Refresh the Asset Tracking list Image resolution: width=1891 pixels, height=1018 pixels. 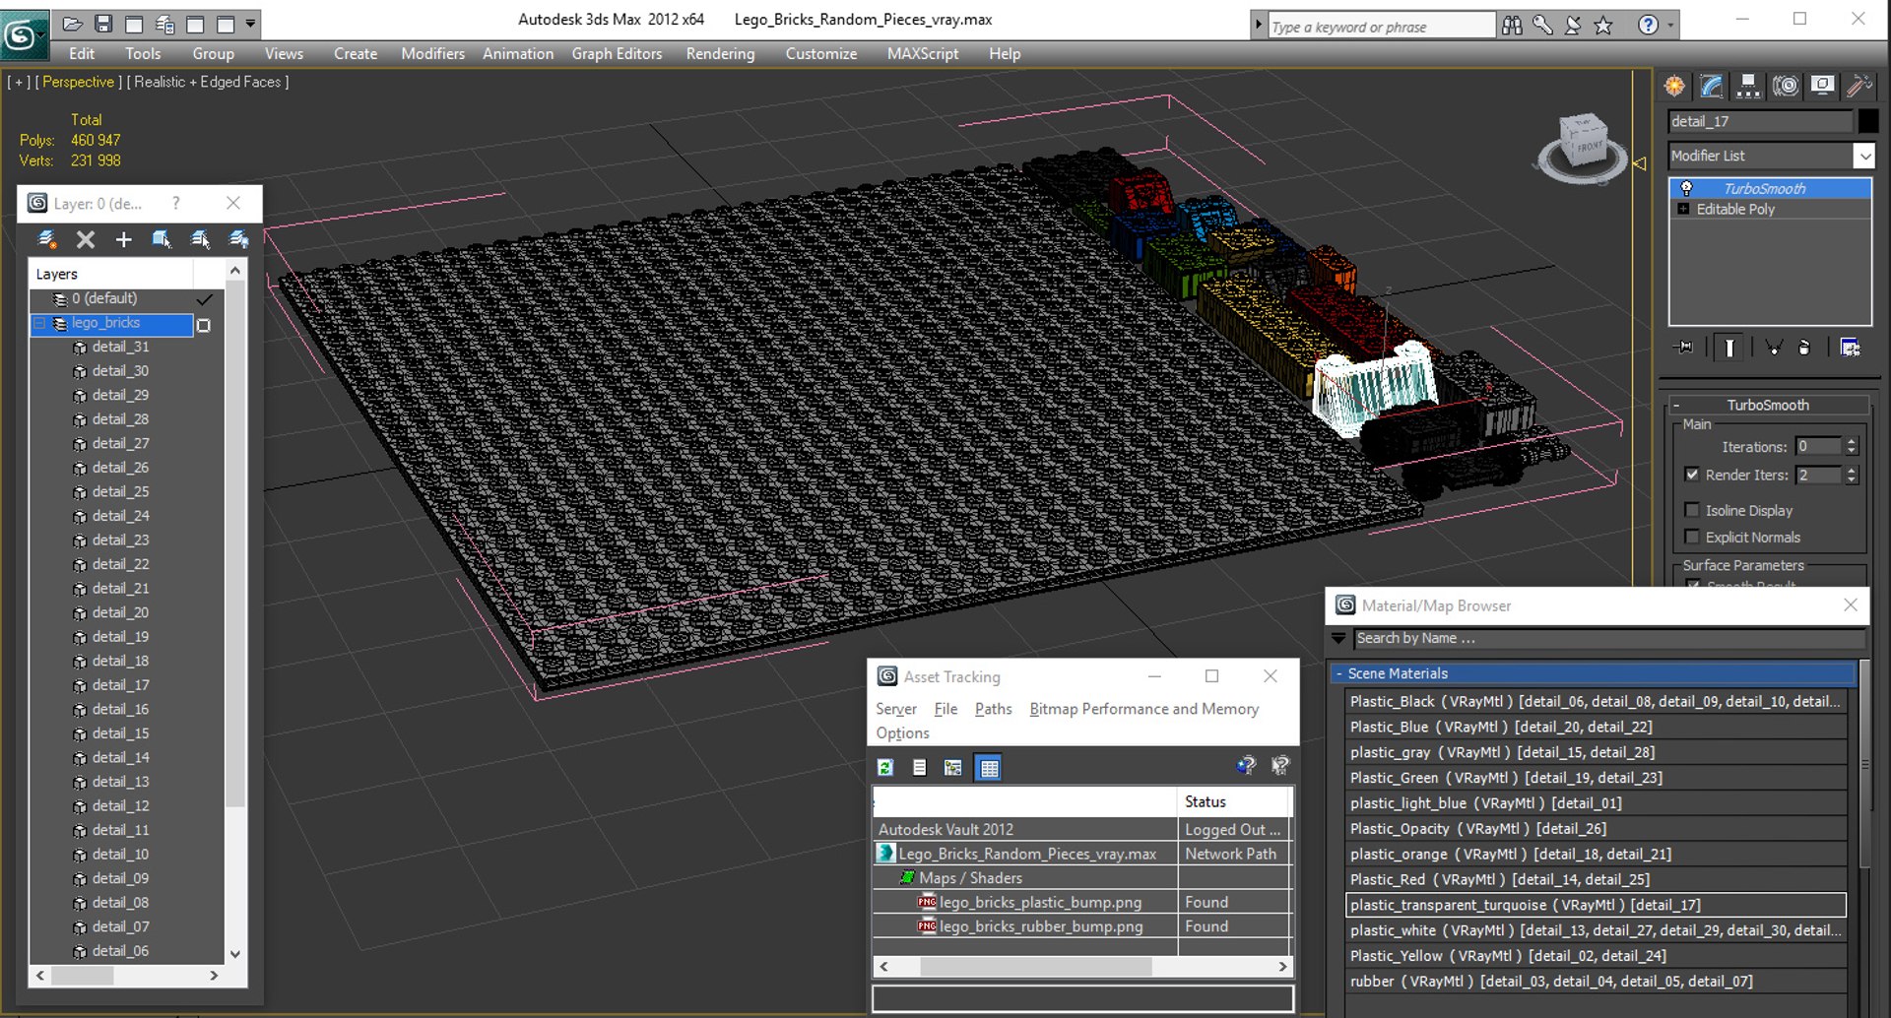(885, 768)
